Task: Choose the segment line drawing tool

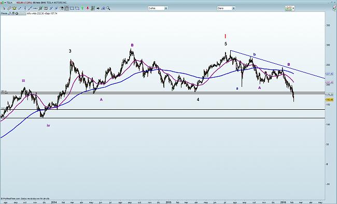Action: (x=20, y=8)
